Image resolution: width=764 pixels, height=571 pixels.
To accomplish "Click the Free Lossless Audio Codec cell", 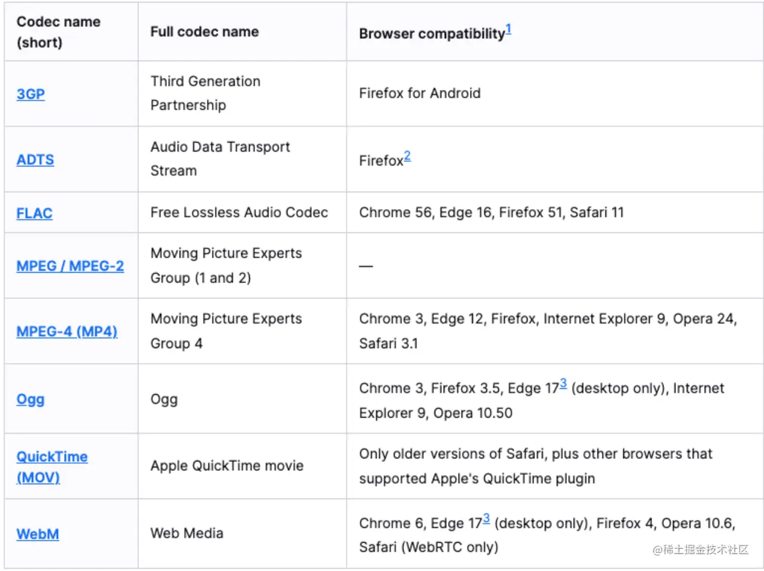I will click(x=239, y=213).
